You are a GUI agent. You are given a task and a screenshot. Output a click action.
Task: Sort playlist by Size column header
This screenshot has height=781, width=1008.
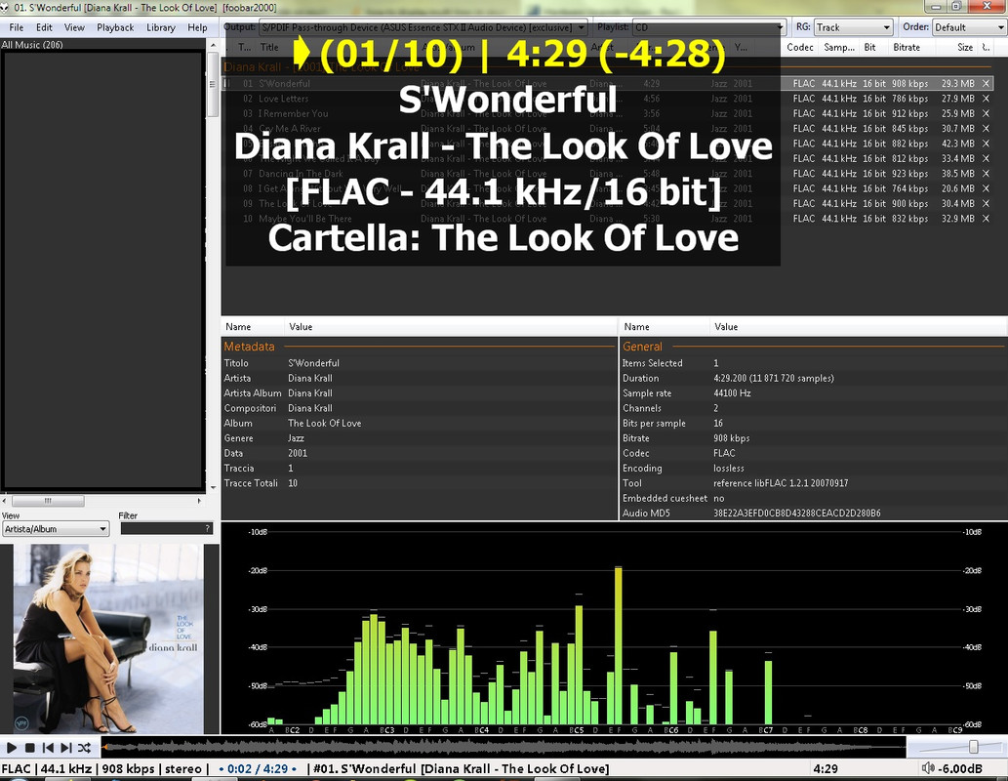coord(965,47)
